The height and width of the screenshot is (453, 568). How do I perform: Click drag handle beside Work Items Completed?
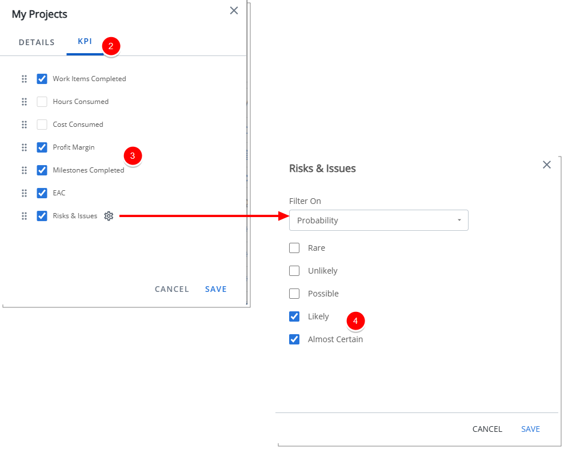(x=24, y=79)
